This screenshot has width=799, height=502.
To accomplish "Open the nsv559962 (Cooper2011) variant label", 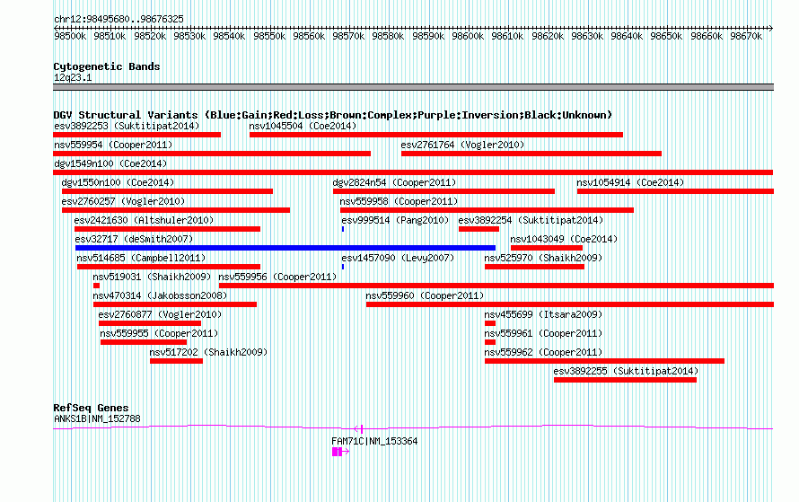I will [543, 352].
